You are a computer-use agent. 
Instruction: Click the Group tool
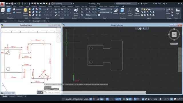[x=168, y=11]
